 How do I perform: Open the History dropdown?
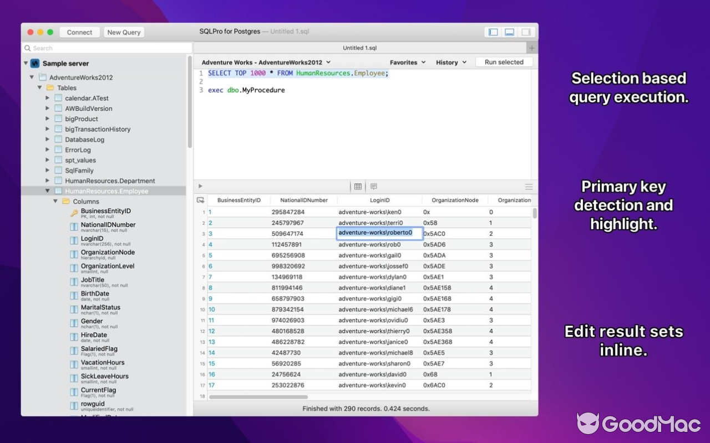450,62
